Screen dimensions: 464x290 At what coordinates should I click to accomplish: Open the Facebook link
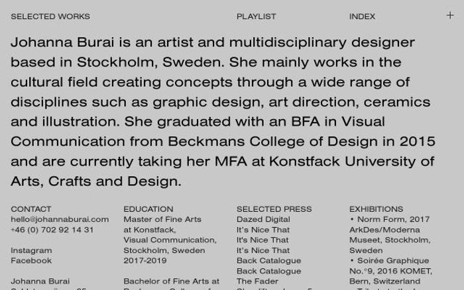click(x=31, y=260)
